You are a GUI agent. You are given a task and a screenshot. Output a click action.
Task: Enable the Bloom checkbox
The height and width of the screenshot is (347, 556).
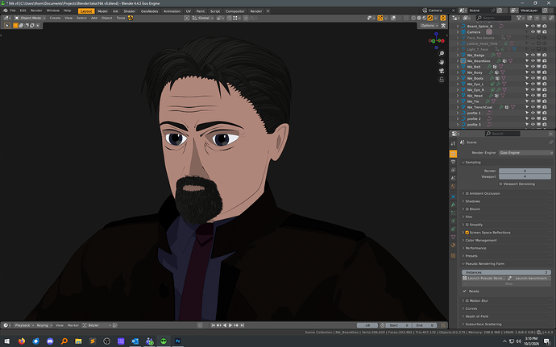pos(467,209)
